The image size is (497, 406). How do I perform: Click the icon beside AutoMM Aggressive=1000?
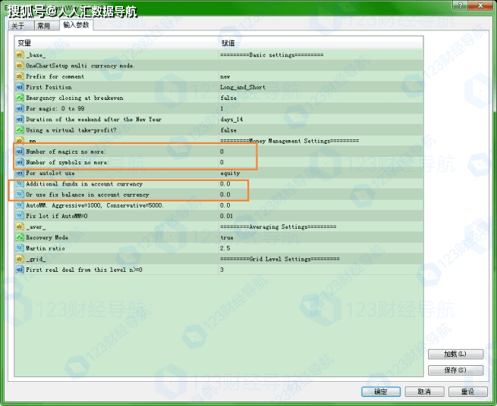[x=20, y=205]
